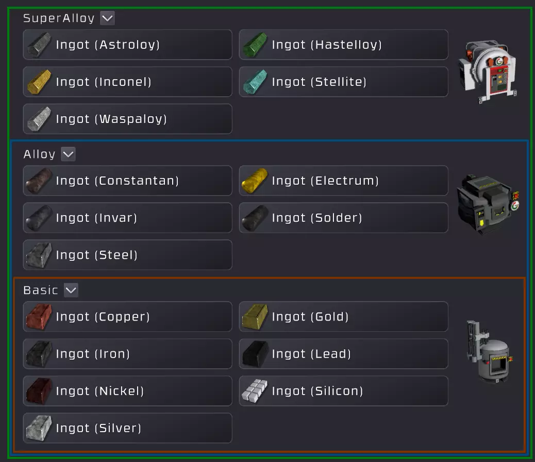Click the Basic furnace machine icon
Image resolution: width=535 pixels, height=462 pixels.
coord(490,352)
